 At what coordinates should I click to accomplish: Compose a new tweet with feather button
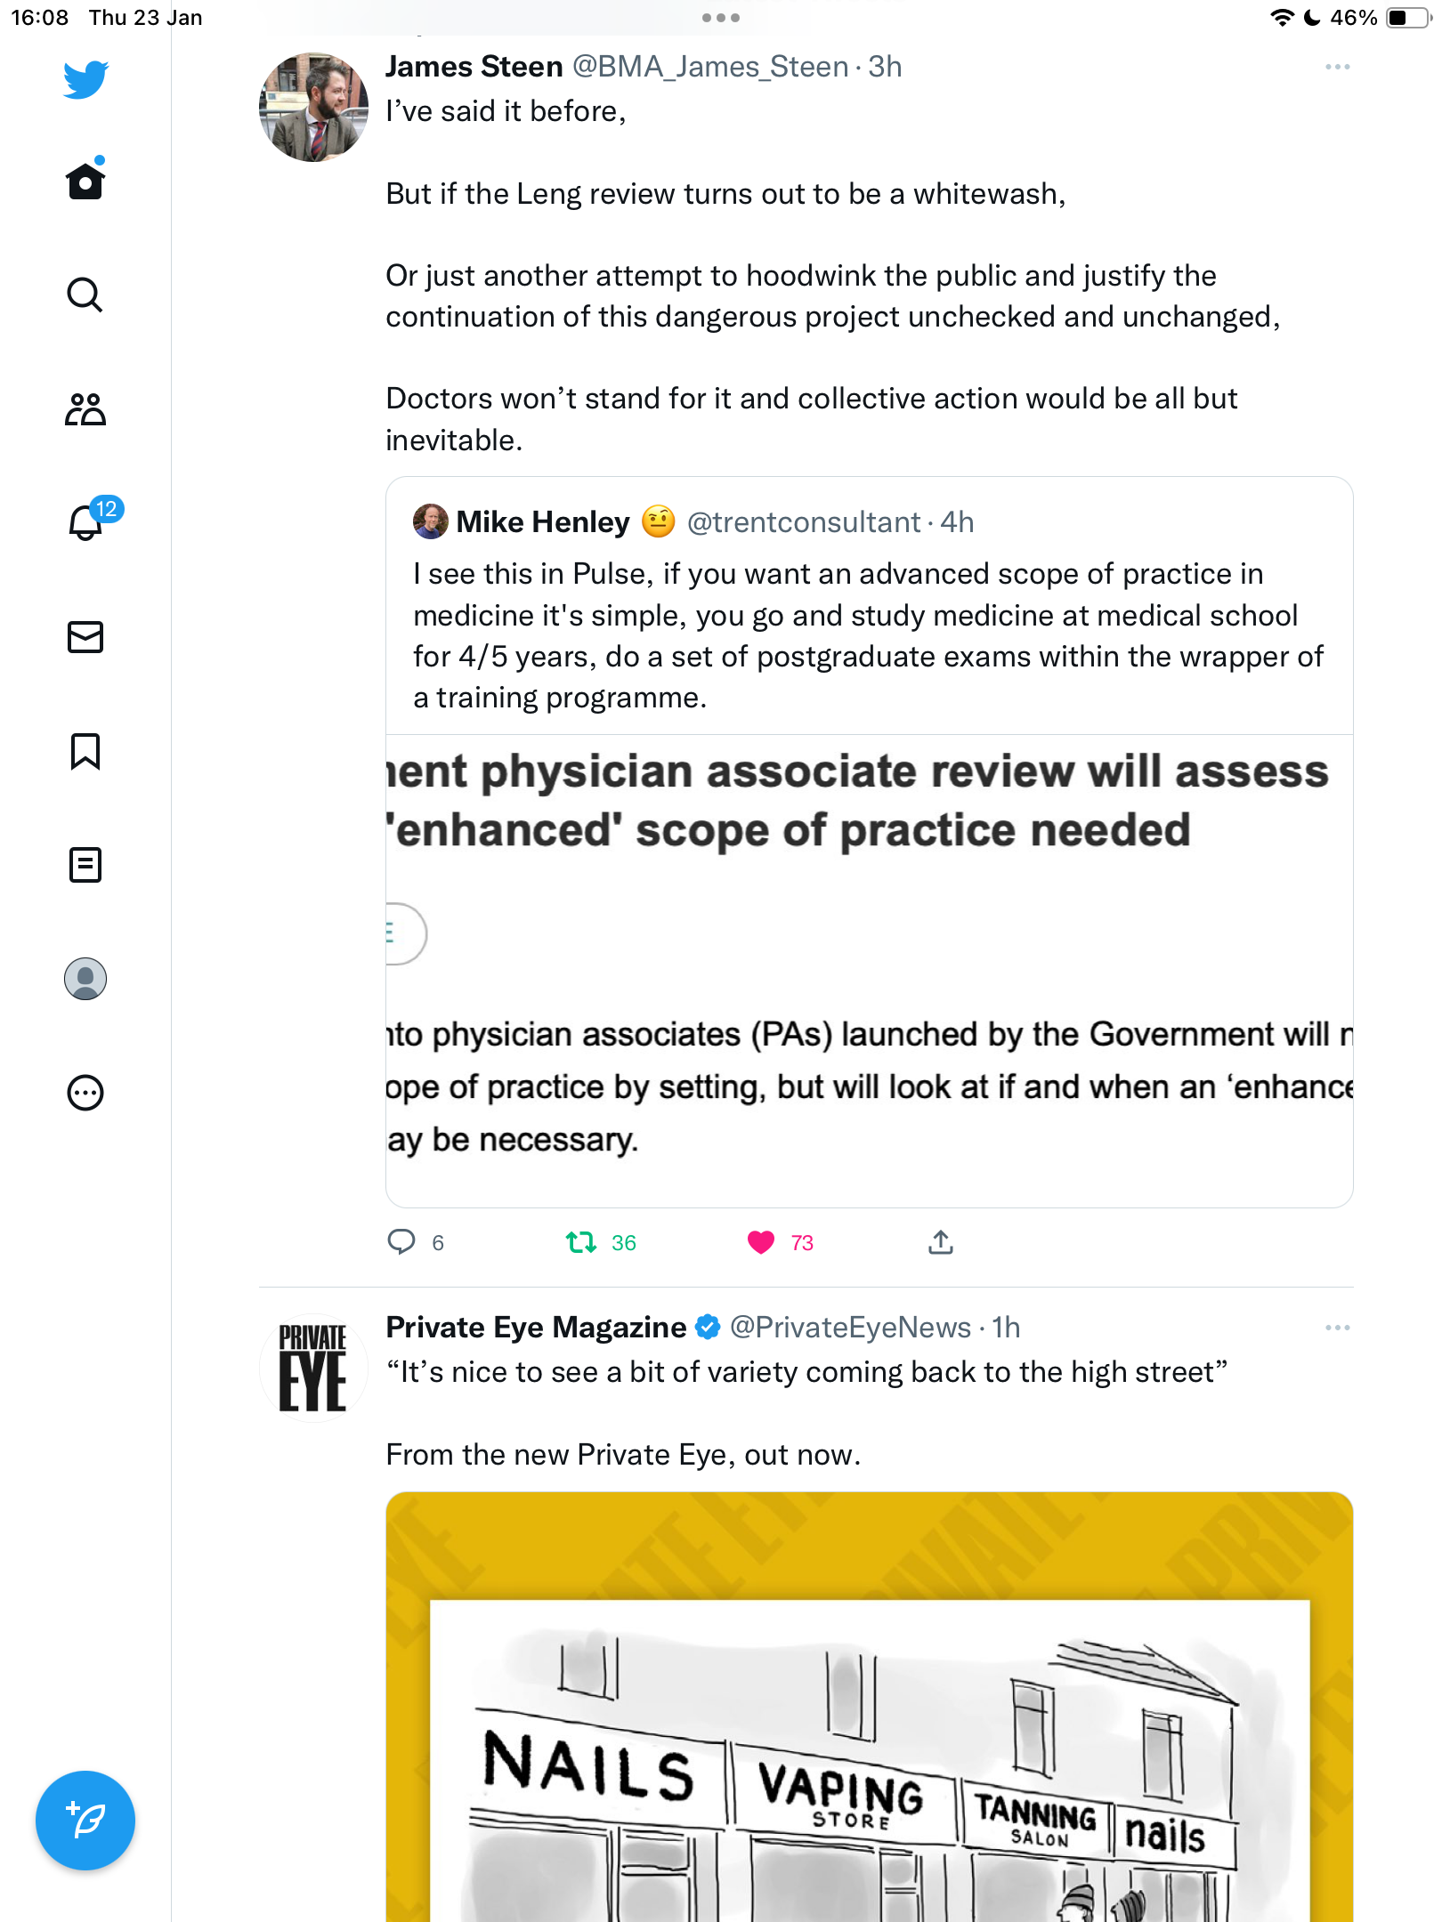(x=85, y=1821)
